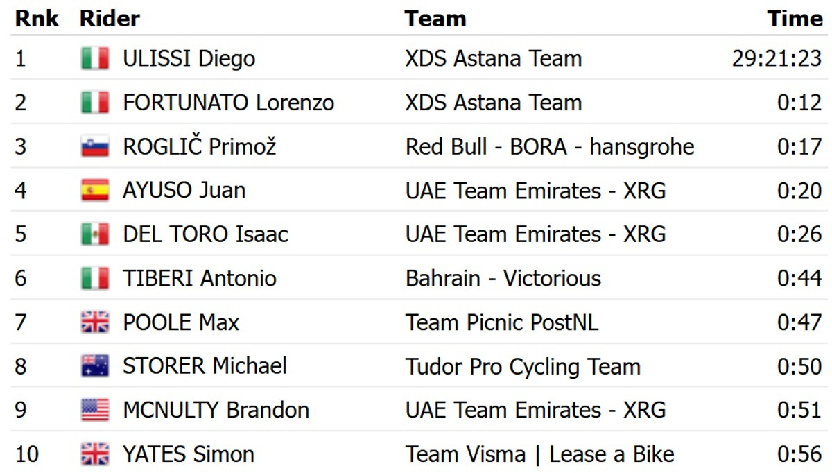Open rider ULISSI Diego's profile
This screenshot has width=832, height=473.
pyautogui.click(x=189, y=59)
